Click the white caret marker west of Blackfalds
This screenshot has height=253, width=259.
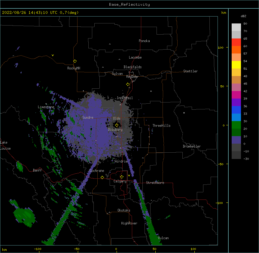(x=103, y=67)
